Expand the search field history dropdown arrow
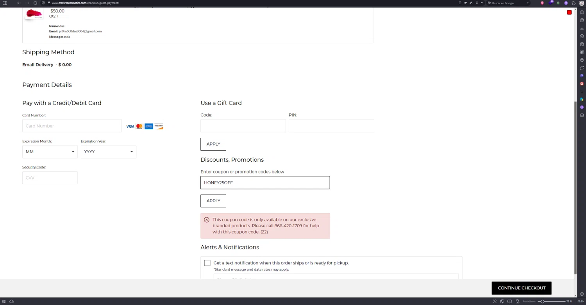586x305 pixels. [x=527, y=3]
